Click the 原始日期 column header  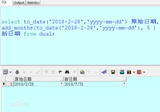coord(39,79)
